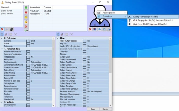Sort left property grid alphabetically
Viewport: 179px width, 111px height.
(6, 34)
